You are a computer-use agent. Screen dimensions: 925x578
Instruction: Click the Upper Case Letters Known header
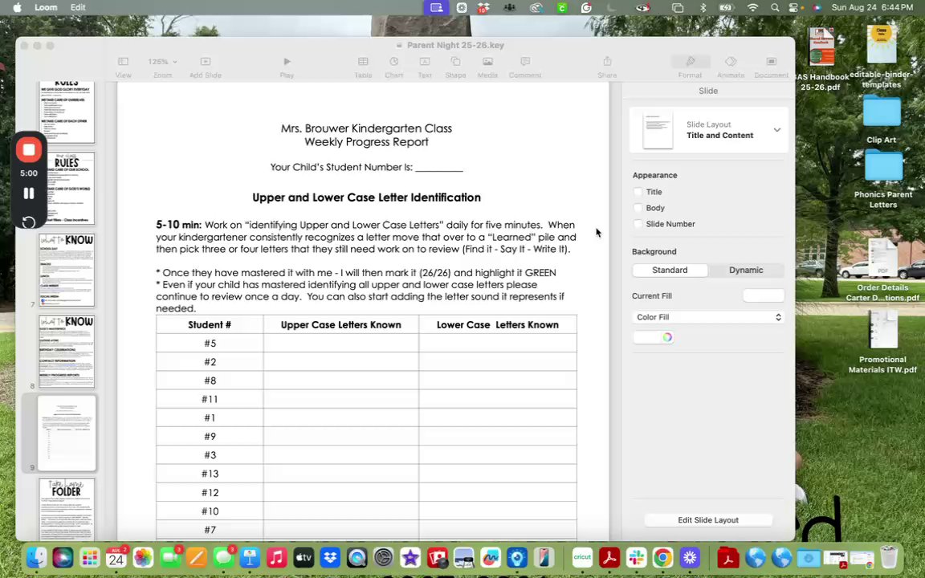tap(341, 325)
